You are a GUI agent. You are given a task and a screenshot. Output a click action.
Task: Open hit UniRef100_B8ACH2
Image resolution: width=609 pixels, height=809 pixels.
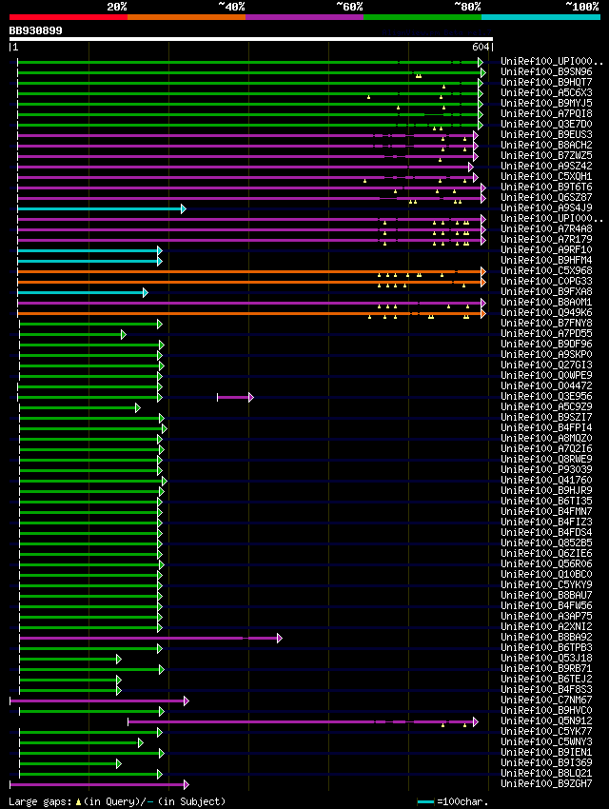(x=546, y=145)
